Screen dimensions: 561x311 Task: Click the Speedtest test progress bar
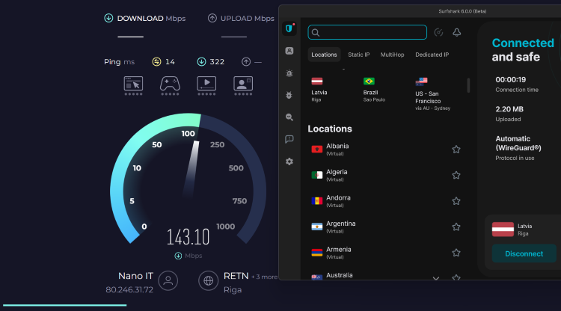(x=65, y=305)
